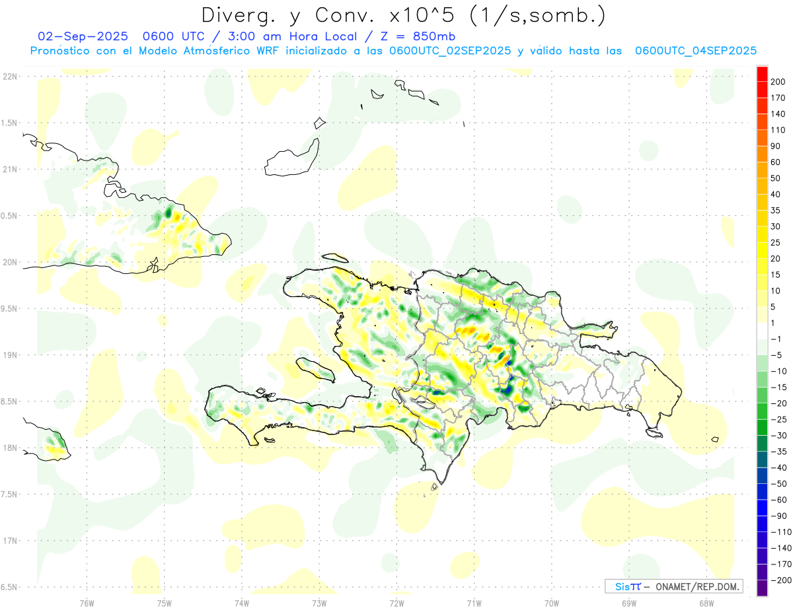Click the '69W' longitude label
This screenshot has height=612, width=793.
click(628, 603)
